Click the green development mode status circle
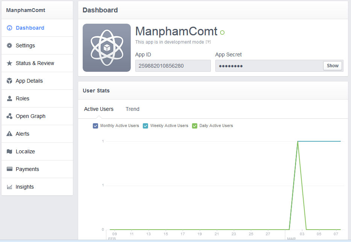The height and width of the screenshot is (242, 351). [222, 32]
